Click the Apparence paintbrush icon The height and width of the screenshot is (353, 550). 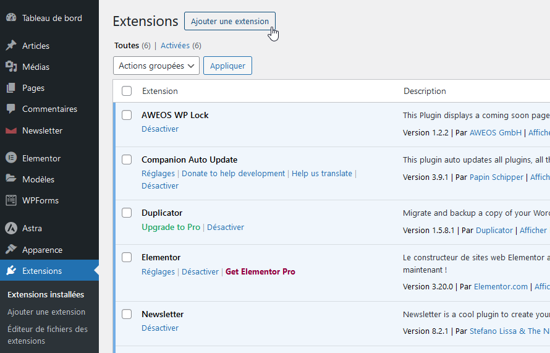pos(11,250)
